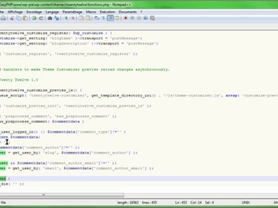
Task: Click the Print toolbar icon
Action: coord(3,18)
